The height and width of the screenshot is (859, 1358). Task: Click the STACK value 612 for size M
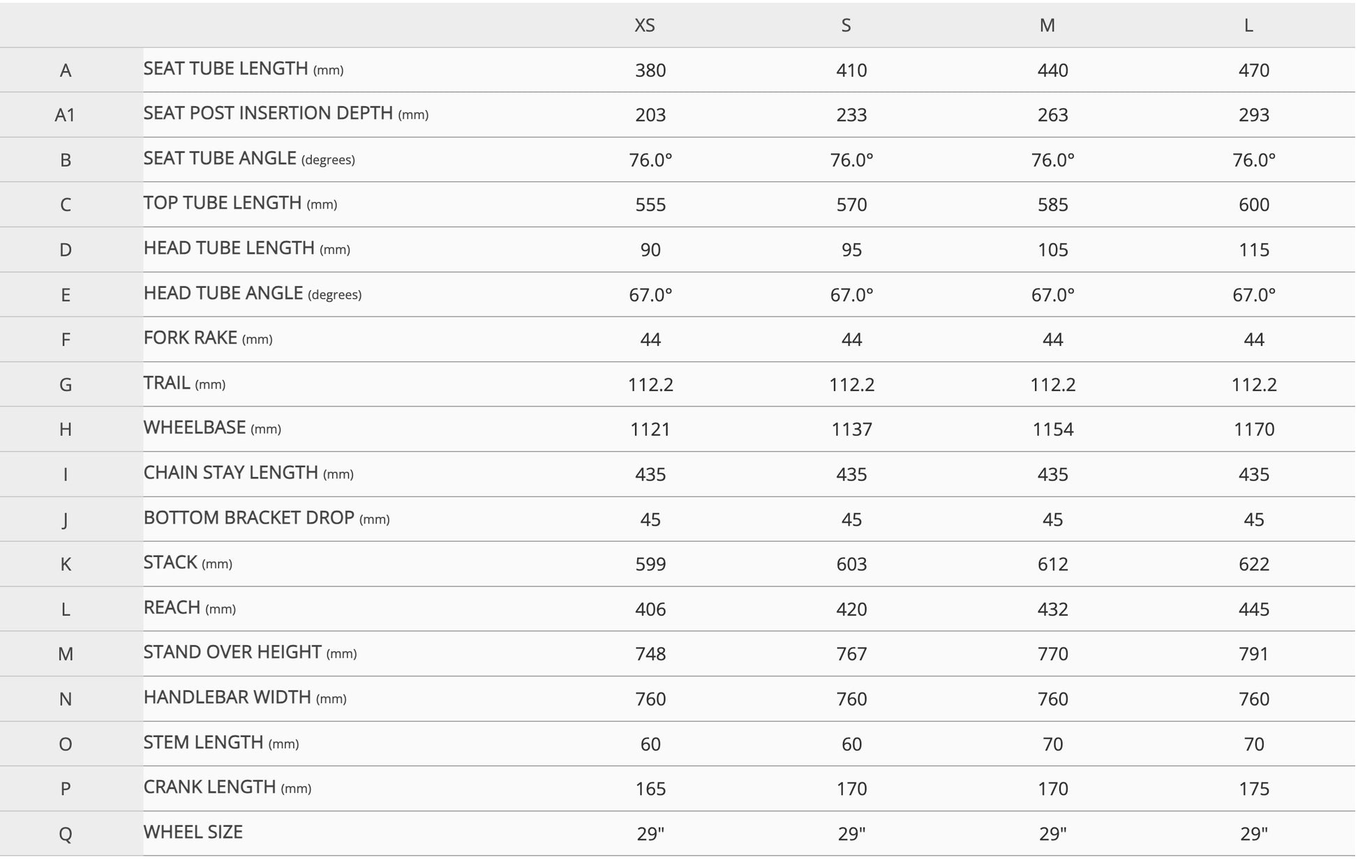[x=1052, y=564]
